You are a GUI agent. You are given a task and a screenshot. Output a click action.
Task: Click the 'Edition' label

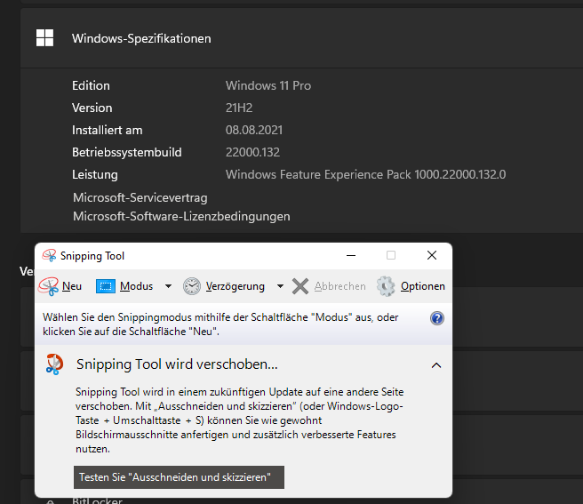pos(91,85)
